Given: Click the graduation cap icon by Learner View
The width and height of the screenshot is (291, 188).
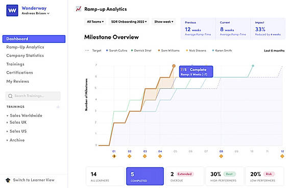Looking at the screenshot, I should coord(8,180).
